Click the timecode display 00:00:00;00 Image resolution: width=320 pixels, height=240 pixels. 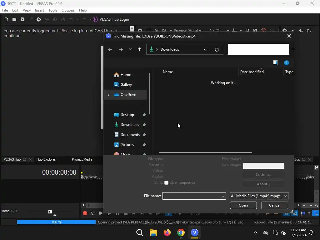59,172
